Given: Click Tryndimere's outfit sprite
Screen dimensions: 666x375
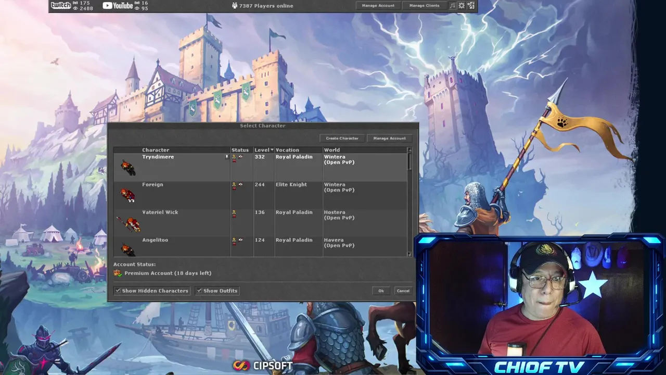Looking at the screenshot, I should click(127, 167).
